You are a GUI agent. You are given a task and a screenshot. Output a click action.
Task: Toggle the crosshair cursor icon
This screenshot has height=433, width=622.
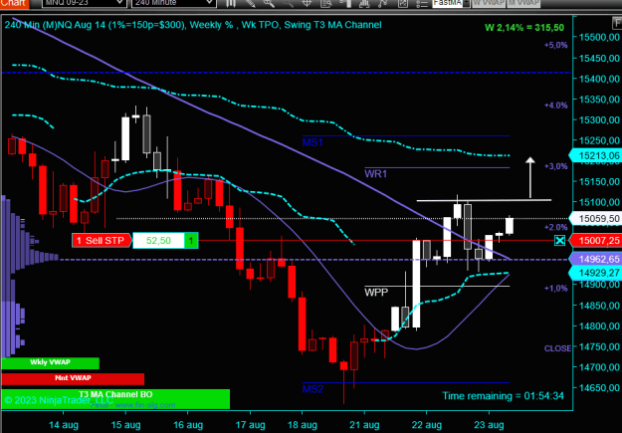coord(307,4)
